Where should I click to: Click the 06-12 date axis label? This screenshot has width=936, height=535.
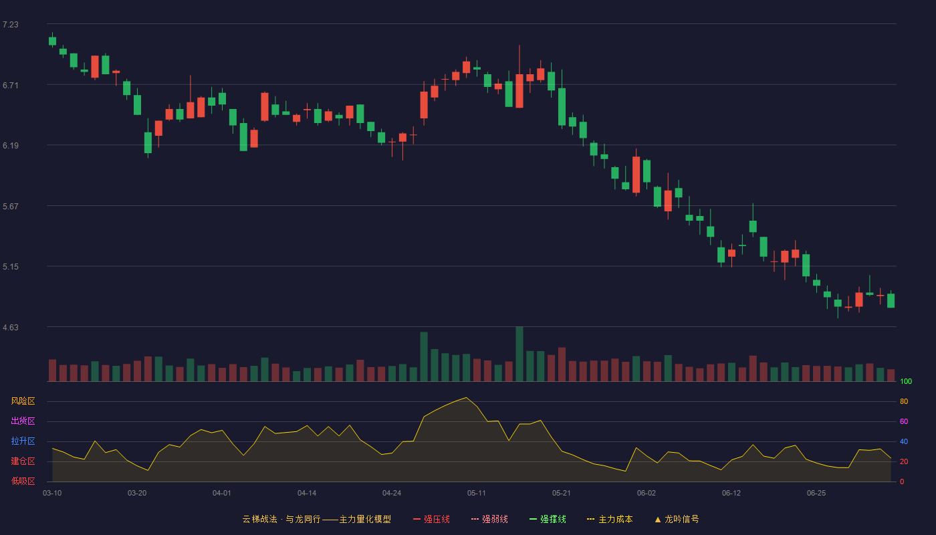pos(731,493)
